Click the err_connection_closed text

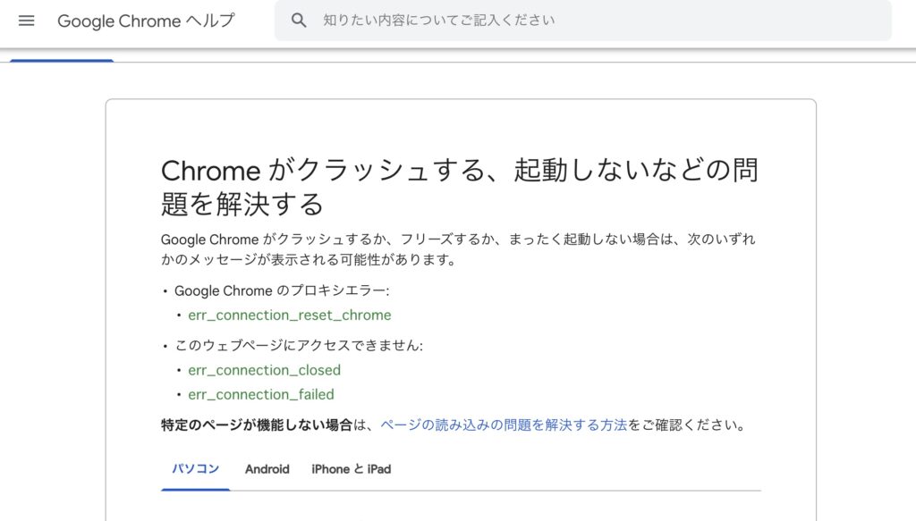click(x=264, y=370)
